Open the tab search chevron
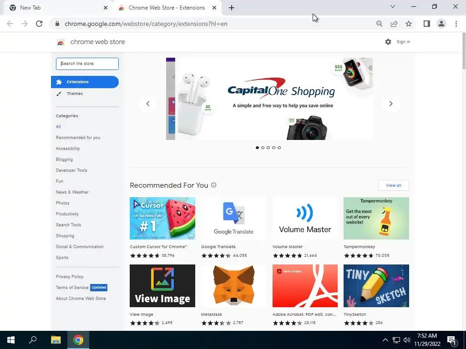Viewport: 466px width, 349px height. pos(393,6)
